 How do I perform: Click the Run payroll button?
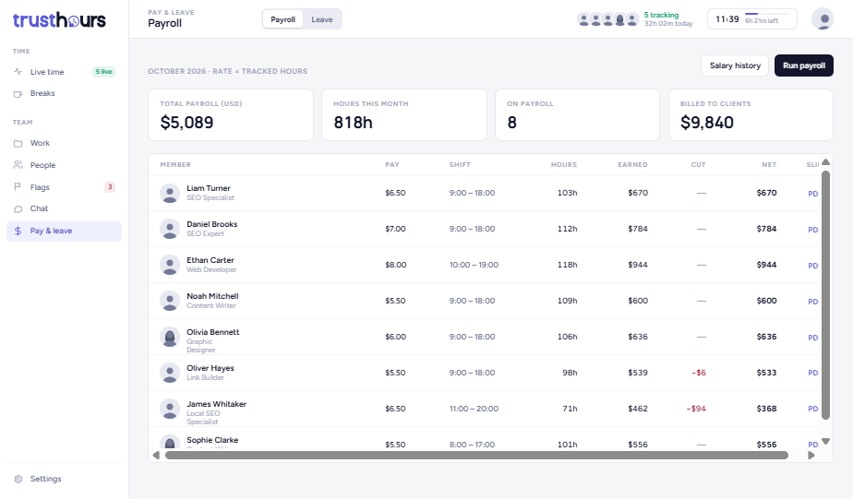tap(804, 65)
